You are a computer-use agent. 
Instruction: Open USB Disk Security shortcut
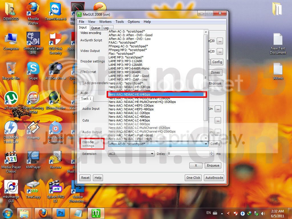click(x=56, y=43)
